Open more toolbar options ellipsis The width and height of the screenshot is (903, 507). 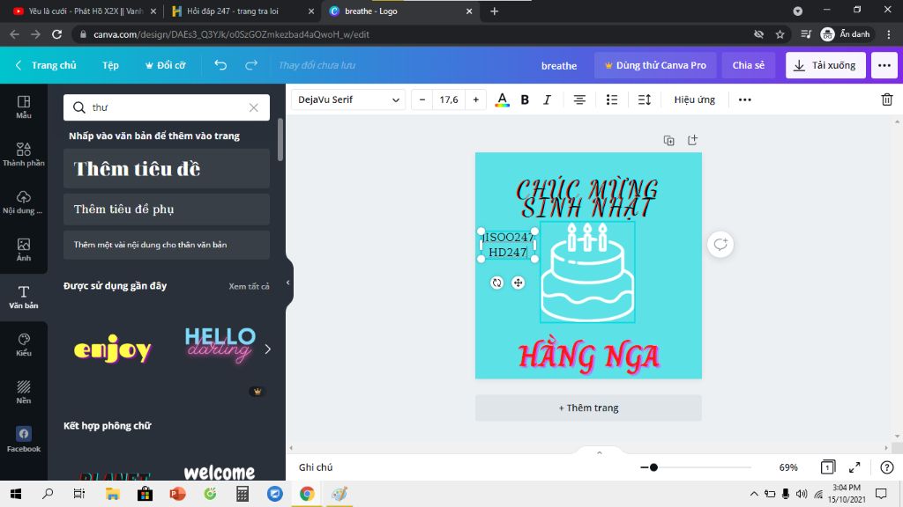point(744,99)
